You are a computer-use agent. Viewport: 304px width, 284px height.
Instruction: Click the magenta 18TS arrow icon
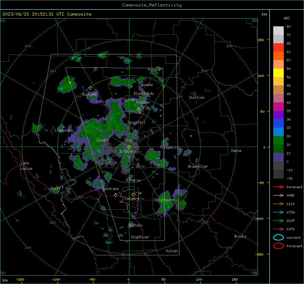tap(278, 229)
